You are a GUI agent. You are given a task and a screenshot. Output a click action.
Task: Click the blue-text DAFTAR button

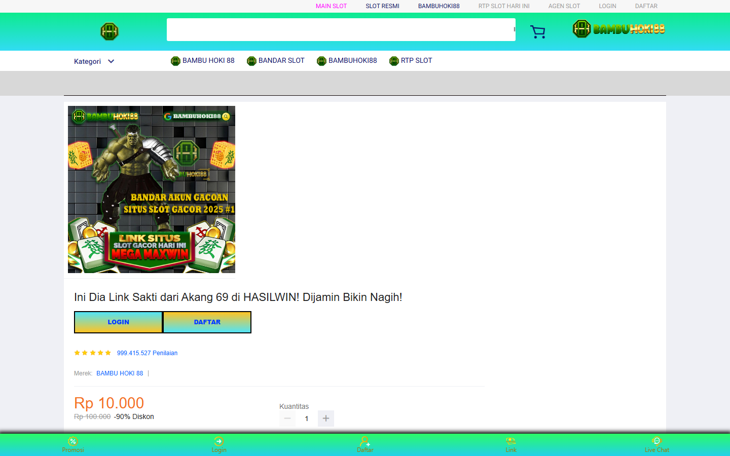click(x=207, y=322)
